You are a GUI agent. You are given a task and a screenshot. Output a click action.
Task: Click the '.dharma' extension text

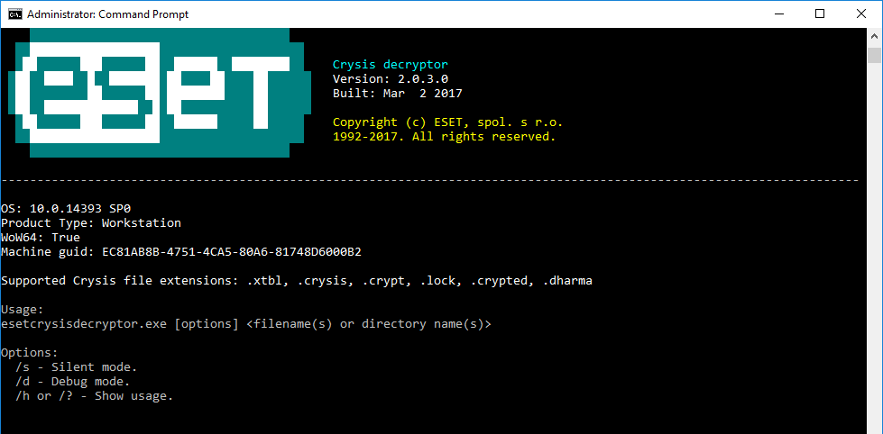point(567,281)
